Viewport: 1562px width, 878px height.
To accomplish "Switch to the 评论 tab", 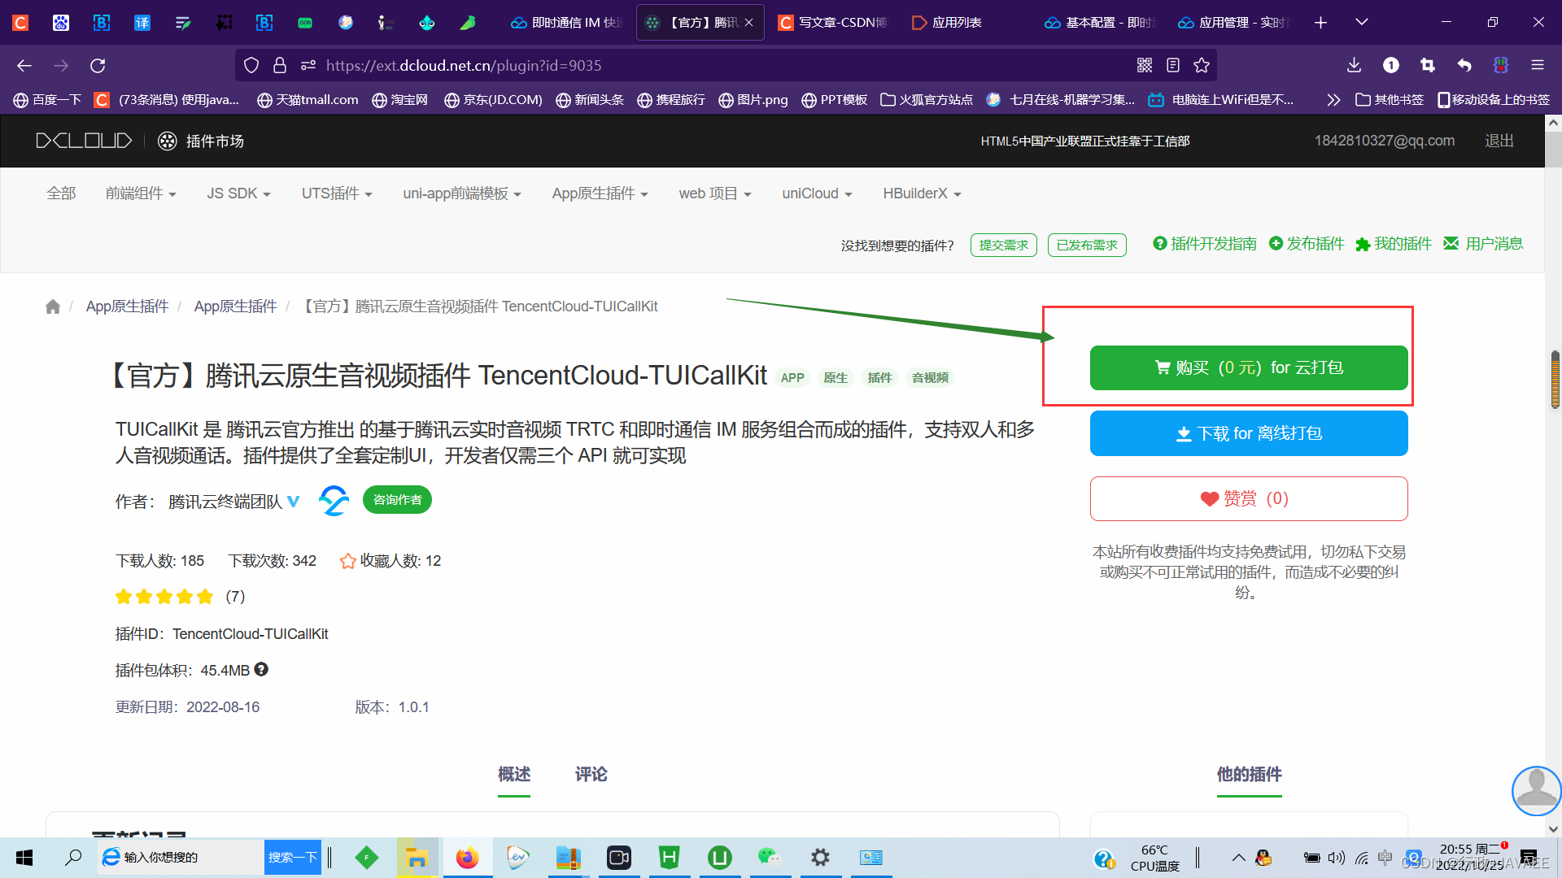I will (591, 775).
